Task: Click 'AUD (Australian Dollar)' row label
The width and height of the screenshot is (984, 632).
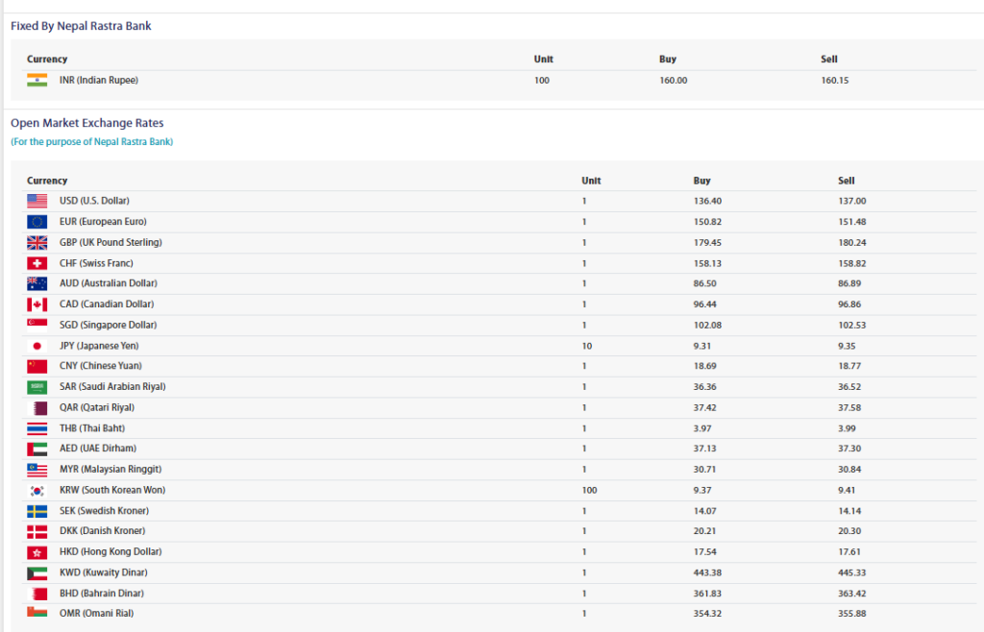Action: [108, 283]
